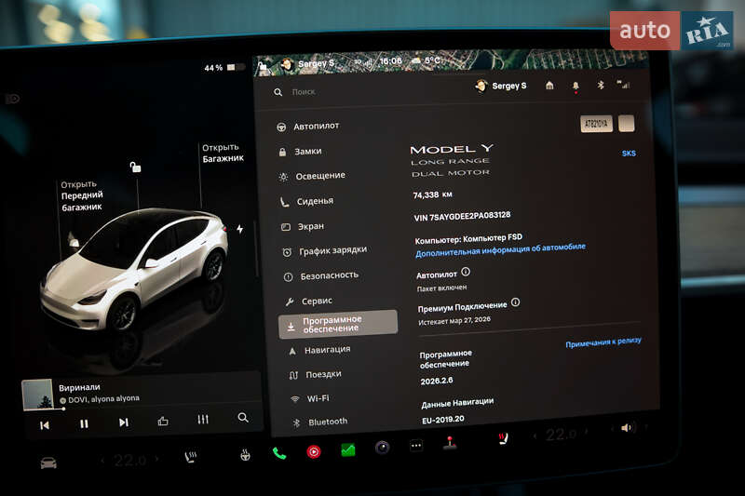Click the search magnifier icon in settings
The image size is (745, 496).
pyautogui.click(x=278, y=92)
